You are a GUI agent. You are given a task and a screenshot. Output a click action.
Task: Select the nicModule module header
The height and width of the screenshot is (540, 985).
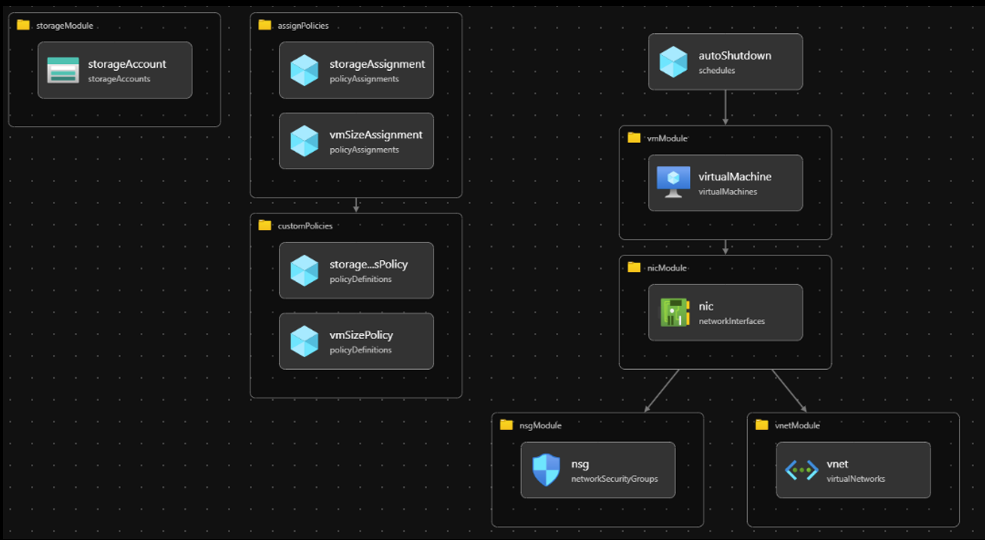(x=666, y=267)
